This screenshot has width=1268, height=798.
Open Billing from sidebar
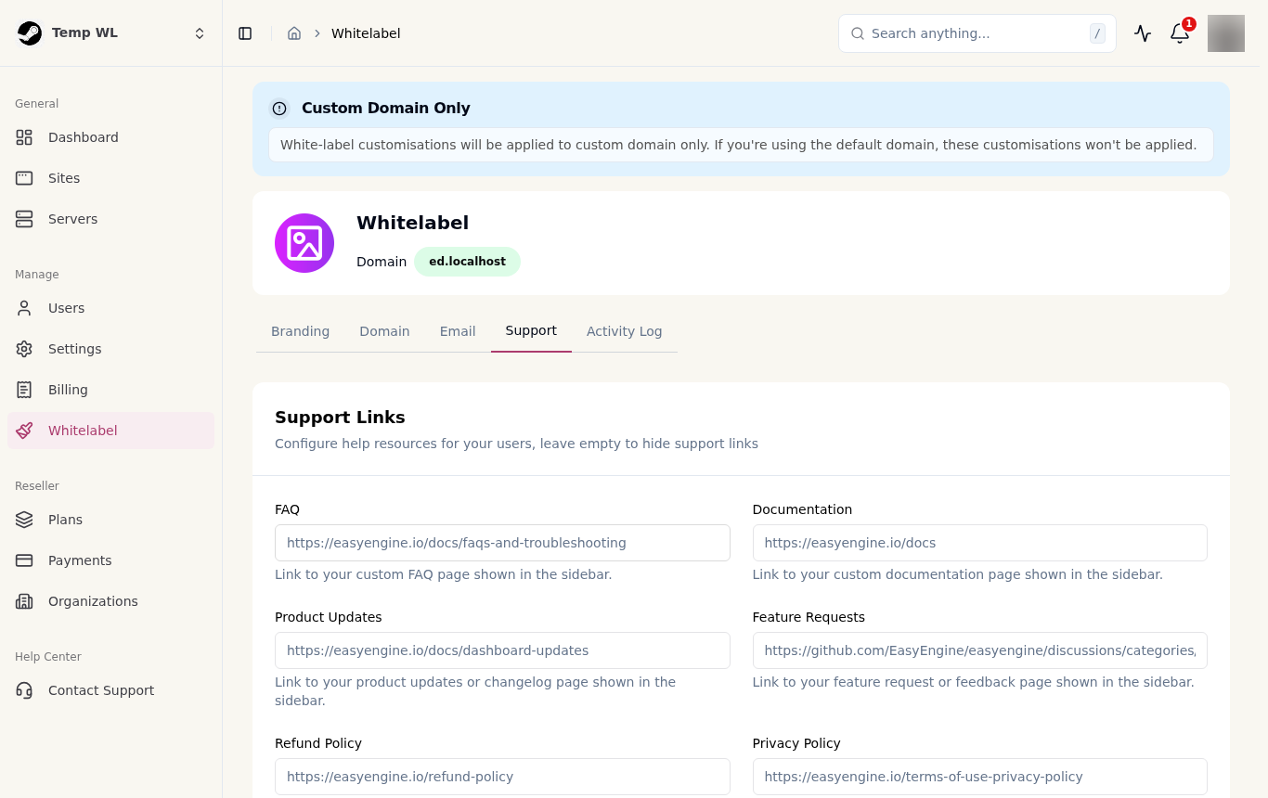(111, 390)
